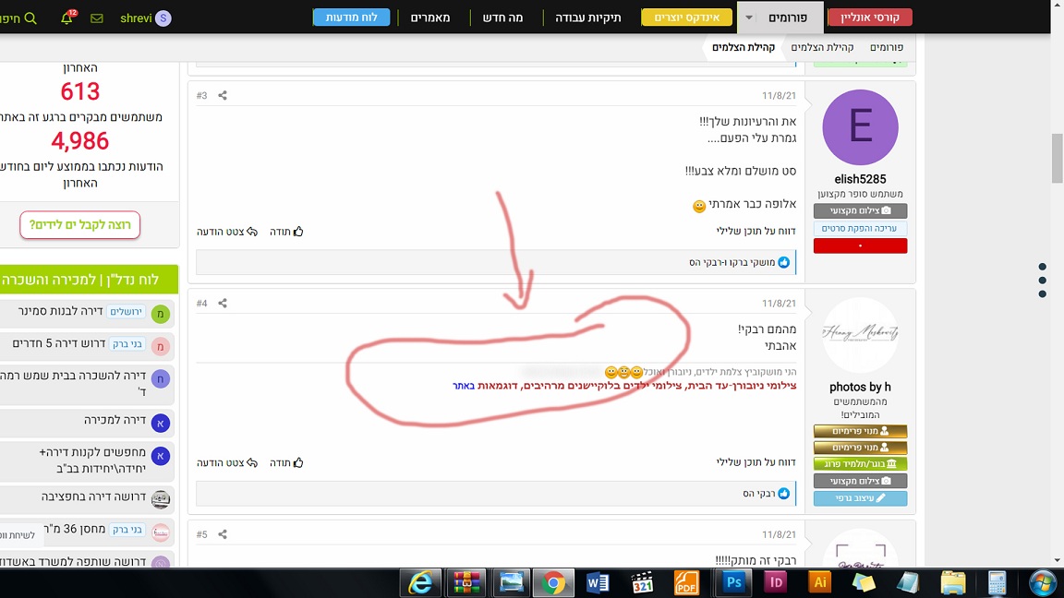
Task: Open the elish5285 username link
Action: pos(861,180)
